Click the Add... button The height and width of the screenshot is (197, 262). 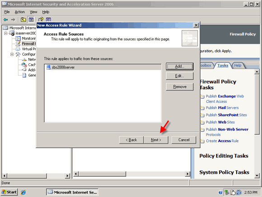pos(180,66)
